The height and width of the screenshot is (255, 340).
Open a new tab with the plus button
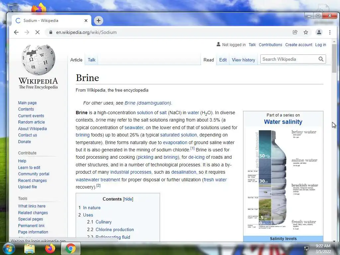point(98,21)
